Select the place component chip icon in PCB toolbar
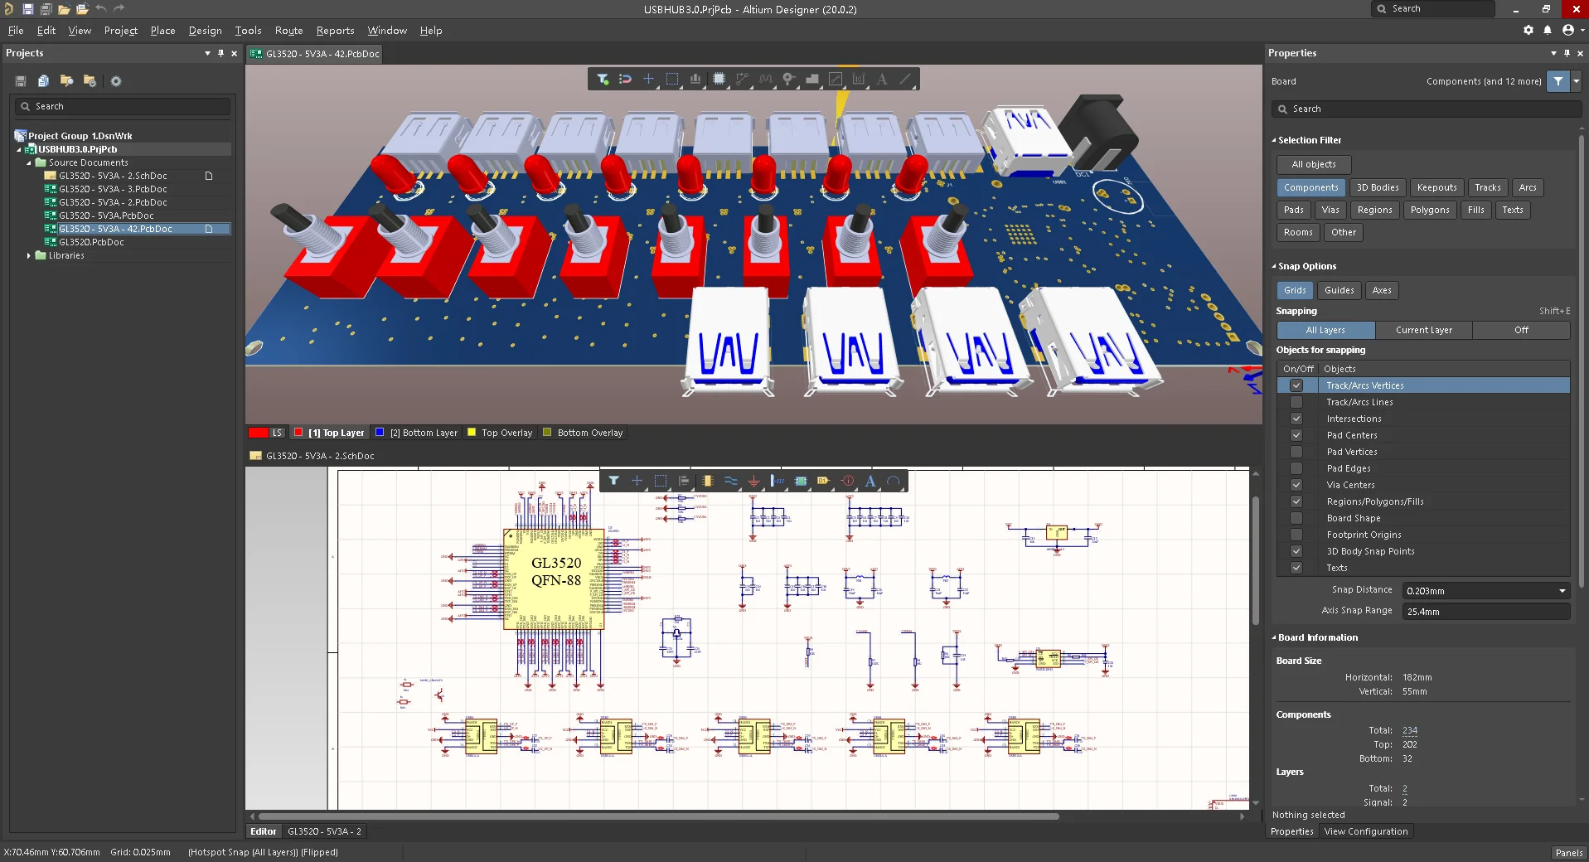The image size is (1589, 862). [719, 80]
